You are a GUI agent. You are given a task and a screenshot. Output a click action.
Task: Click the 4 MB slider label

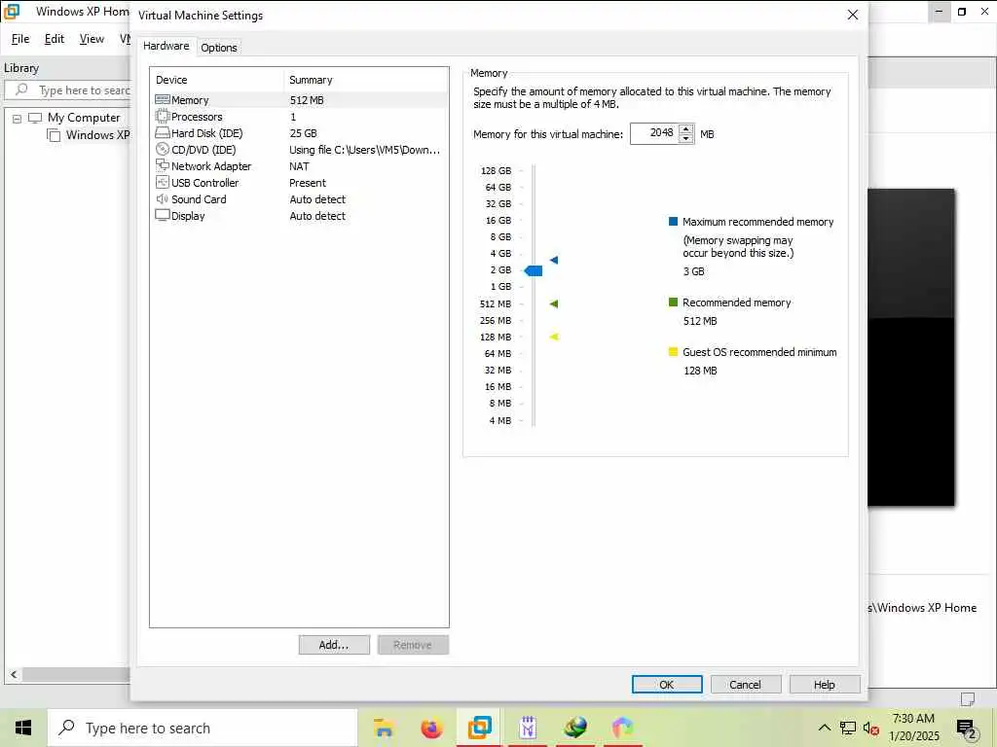click(x=499, y=420)
